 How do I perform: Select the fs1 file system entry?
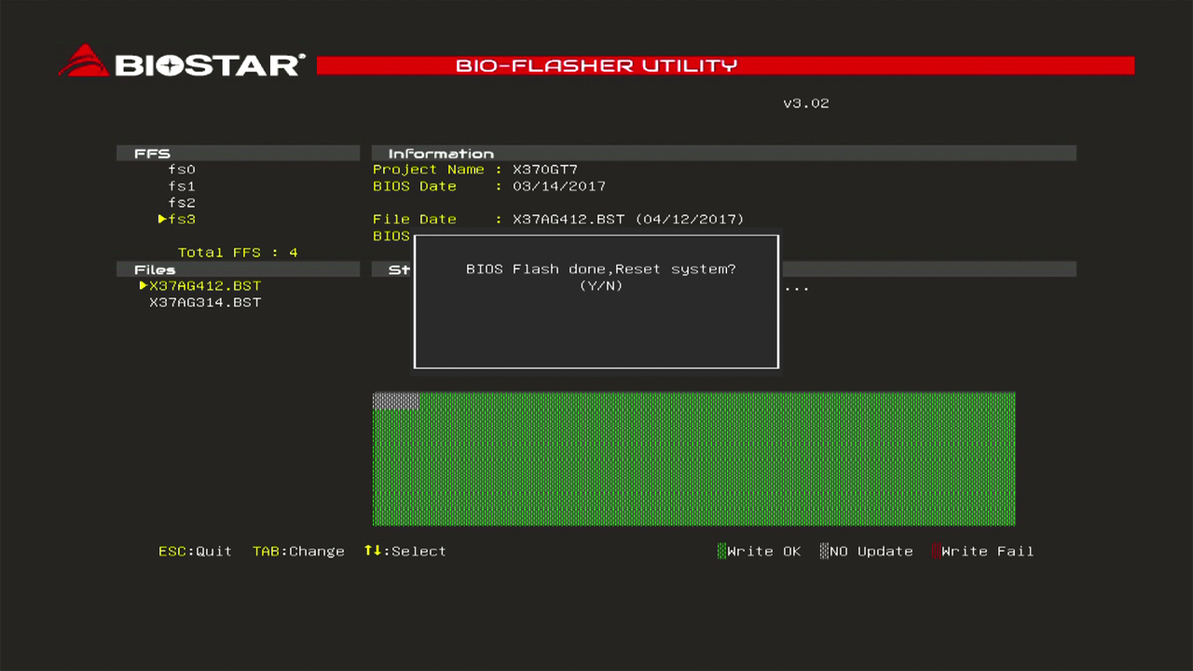[182, 186]
